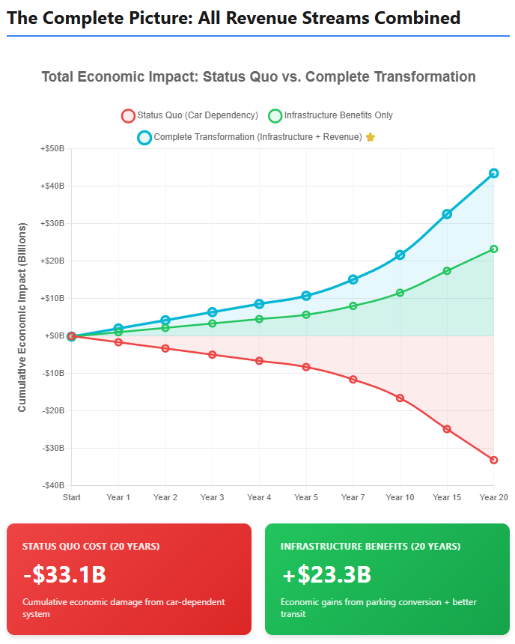The width and height of the screenshot is (515, 644).
Task: Pick the blue line marker at Year 10
Action: (x=400, y=255)
